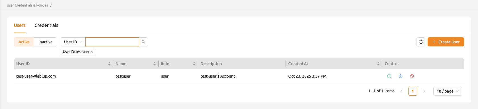Focus the user search input field

[112, 42]
